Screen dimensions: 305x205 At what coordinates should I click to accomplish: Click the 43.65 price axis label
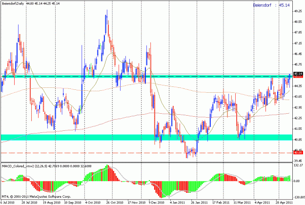pos(298,97)
